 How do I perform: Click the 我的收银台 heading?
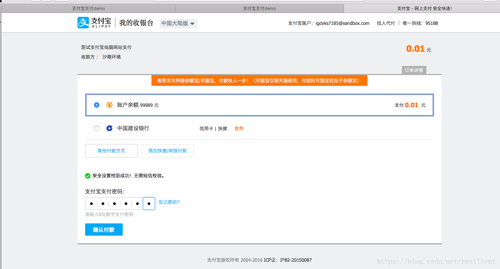[136, 23]
